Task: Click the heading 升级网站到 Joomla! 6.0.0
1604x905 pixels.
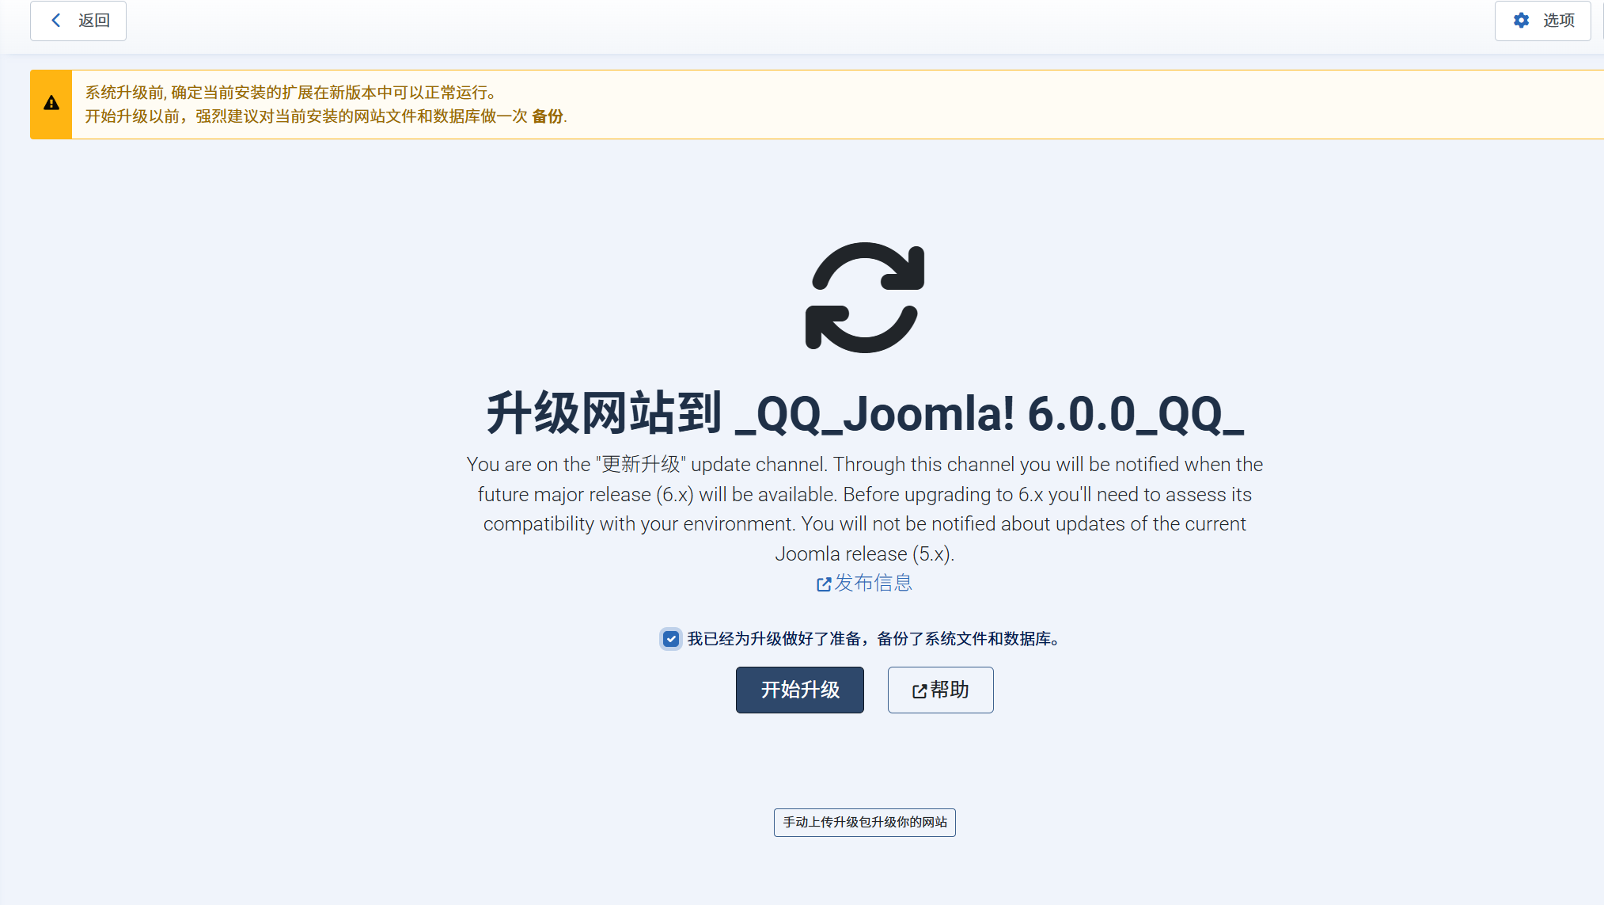Action: [x=865, y=413]
